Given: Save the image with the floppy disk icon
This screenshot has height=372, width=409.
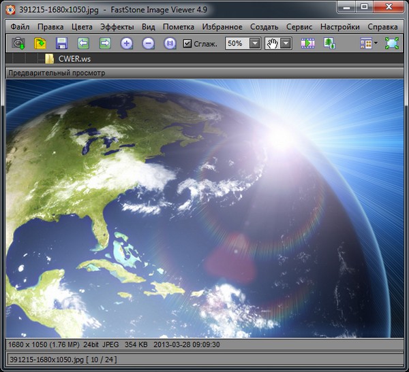Looking at the screenshot, I should [61, 44].
